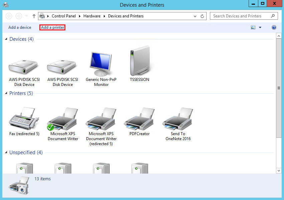284x200 pixels.
Task: Collapse the Devices (4) group
Action: (x=6, y=39)
